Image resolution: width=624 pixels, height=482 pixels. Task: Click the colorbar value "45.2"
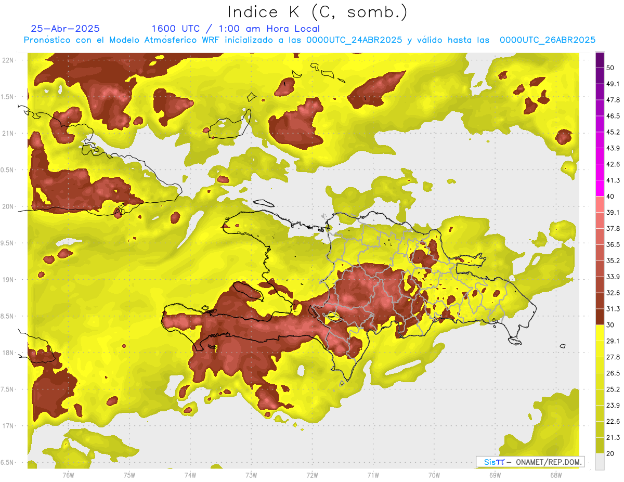pos(613,132)
